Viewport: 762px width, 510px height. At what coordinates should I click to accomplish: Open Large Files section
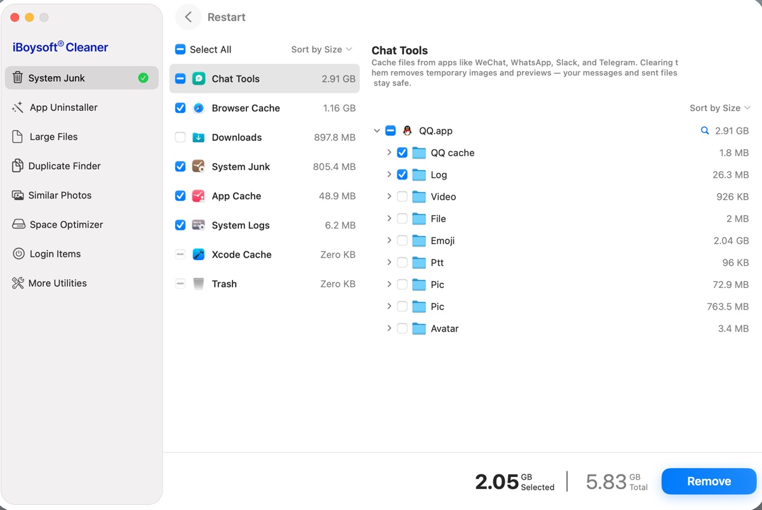(82, 136)
